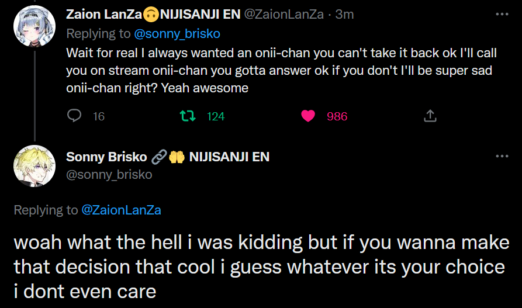Click the blue @ZaionLanZa mention after Replying to
522x308 pixels.
coord(121,210)
